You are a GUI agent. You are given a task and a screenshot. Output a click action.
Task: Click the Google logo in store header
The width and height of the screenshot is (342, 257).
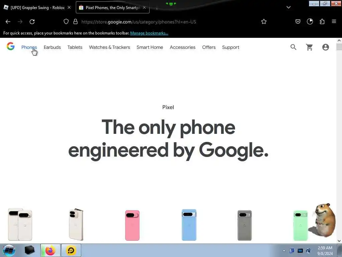pos(10,46)
